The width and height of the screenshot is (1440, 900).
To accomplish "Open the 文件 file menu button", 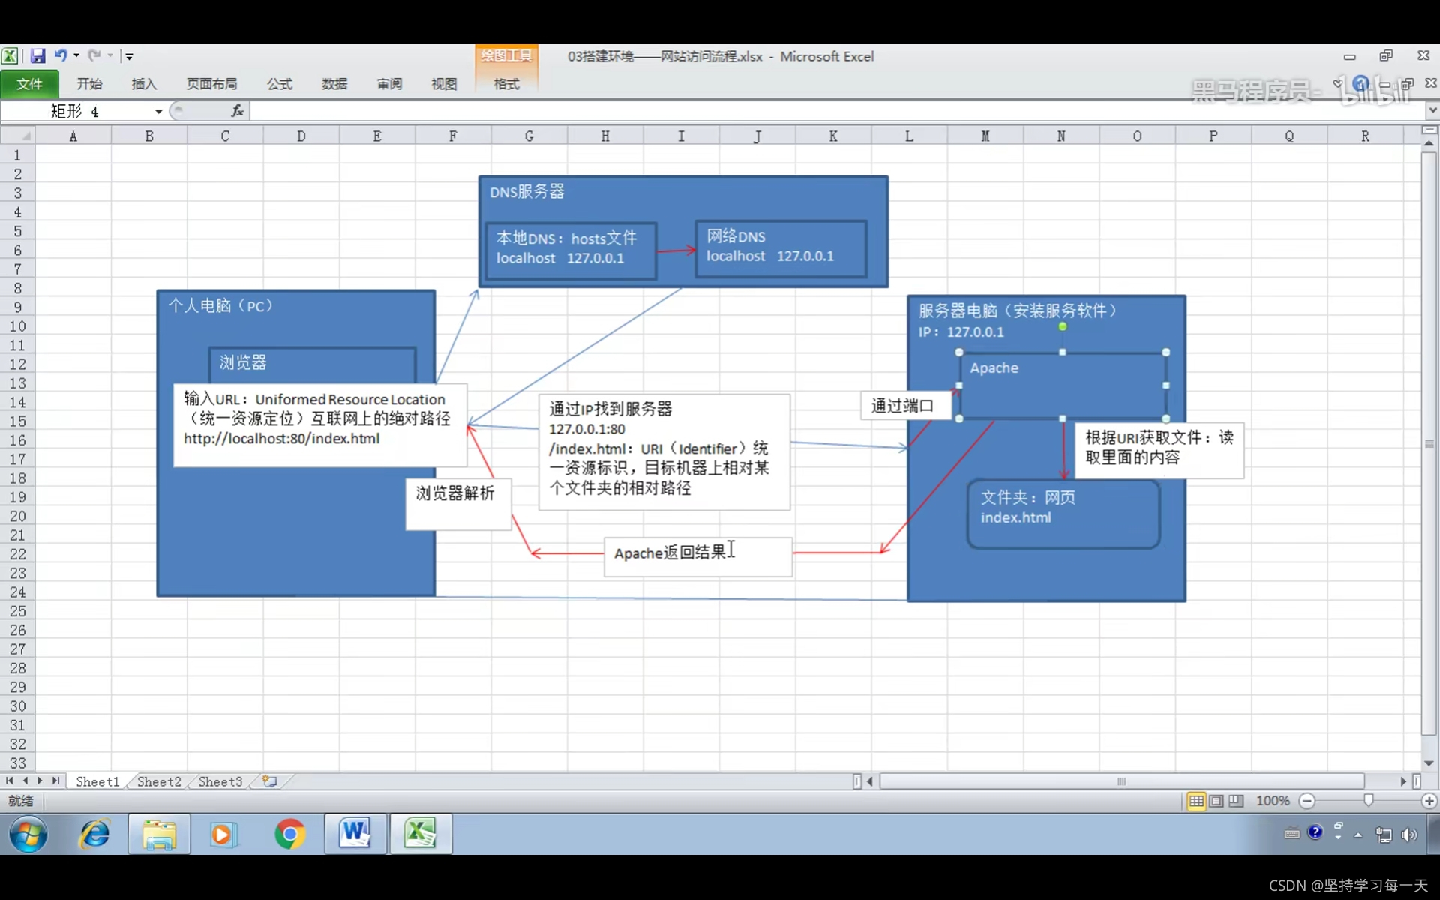I will pyautogui.click(x=30, y=84).
